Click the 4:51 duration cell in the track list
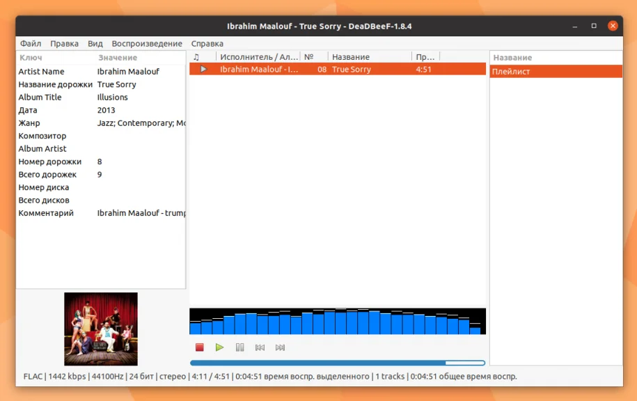Image resolution: width=637 pixels, height=401 pixels. [x=423, y=69]
